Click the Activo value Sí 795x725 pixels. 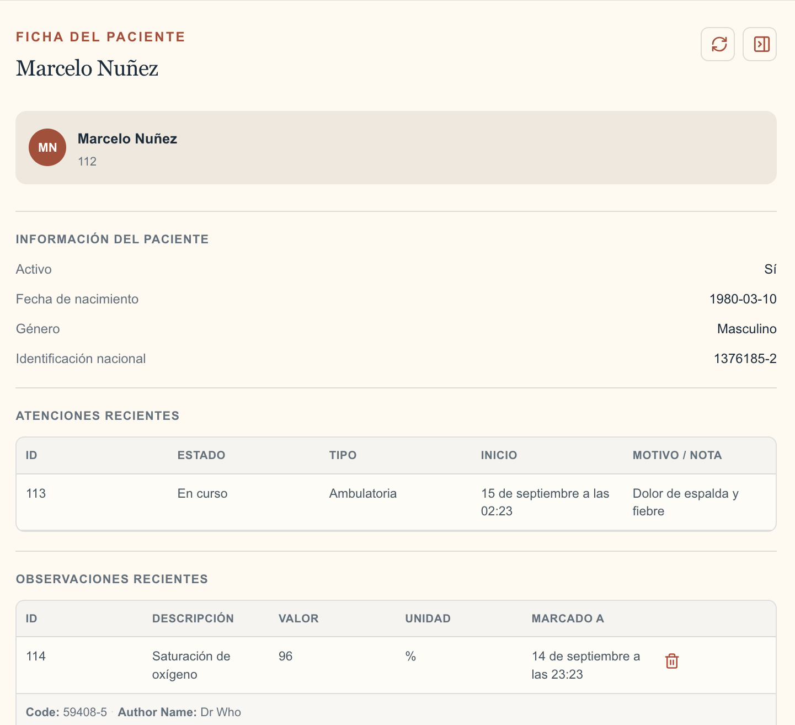click(770, 269)
